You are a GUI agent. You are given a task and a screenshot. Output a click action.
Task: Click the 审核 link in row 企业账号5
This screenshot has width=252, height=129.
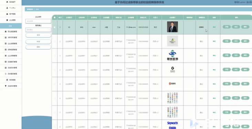coord(214,84)
